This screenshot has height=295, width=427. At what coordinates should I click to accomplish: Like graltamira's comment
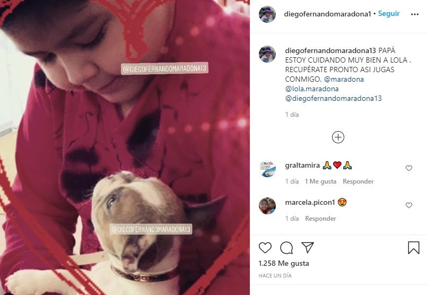tap(409, 168)
